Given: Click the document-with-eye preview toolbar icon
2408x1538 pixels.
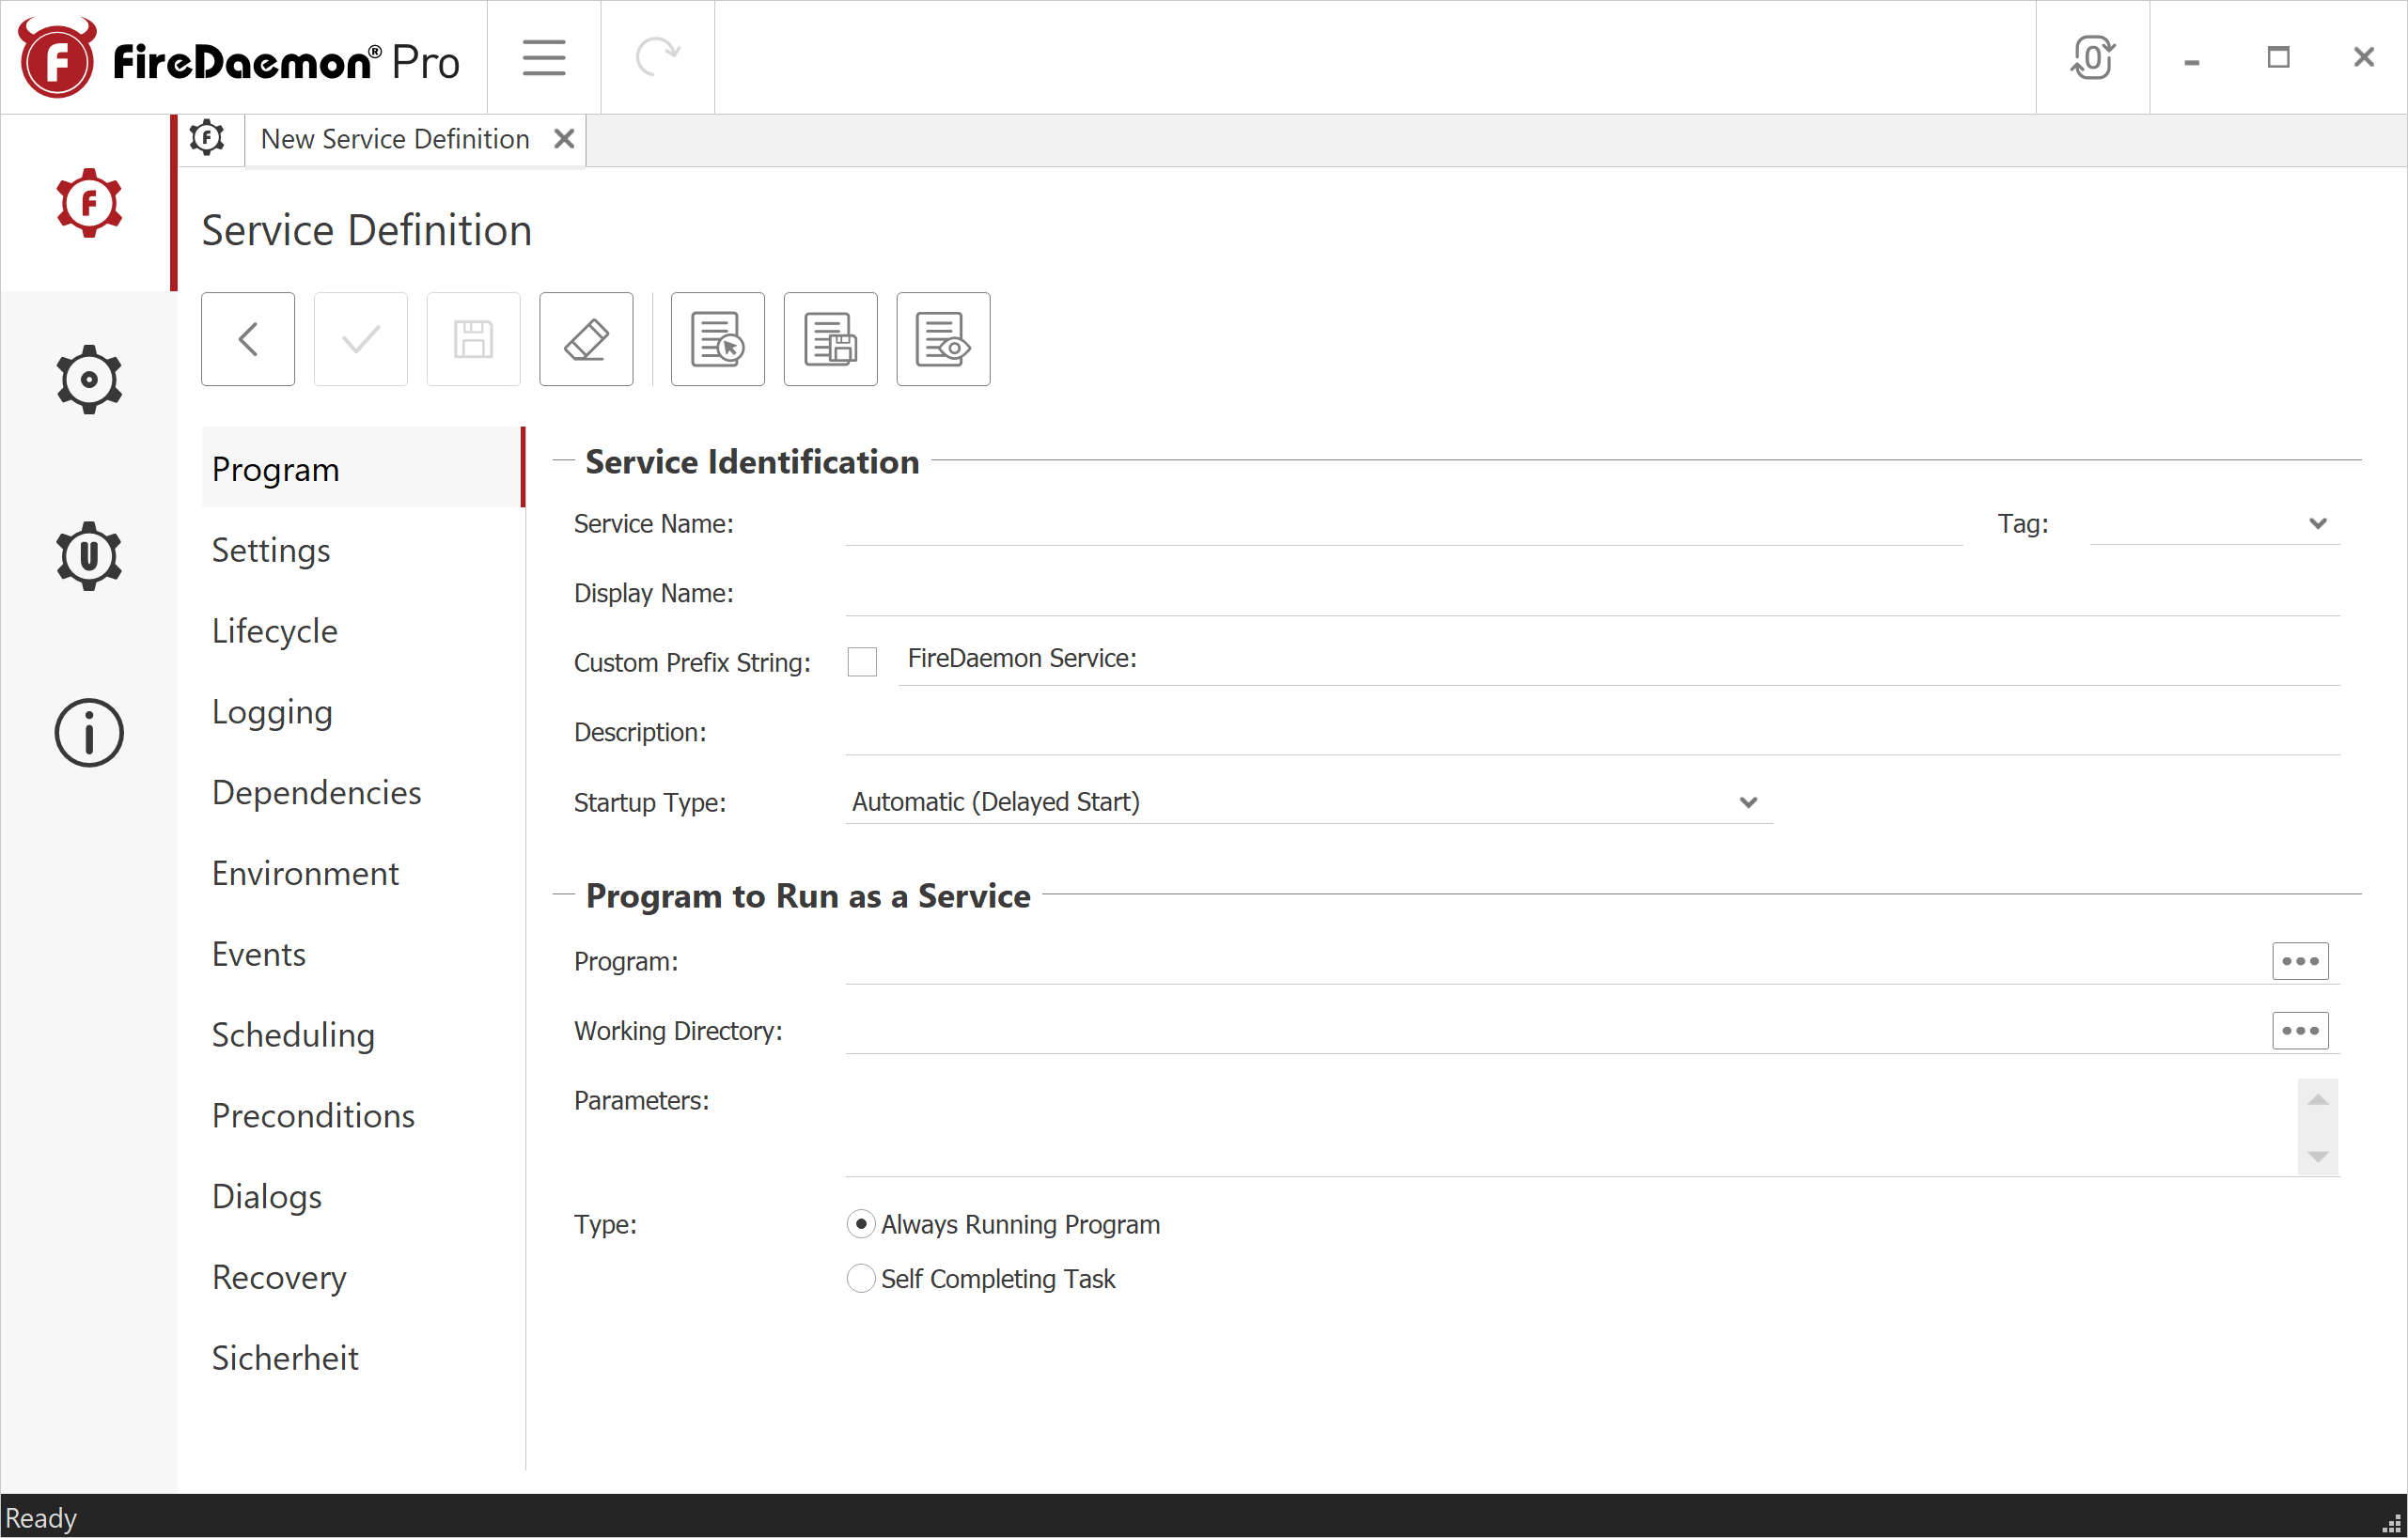Looking at the screenshot, I should point(942,339).
